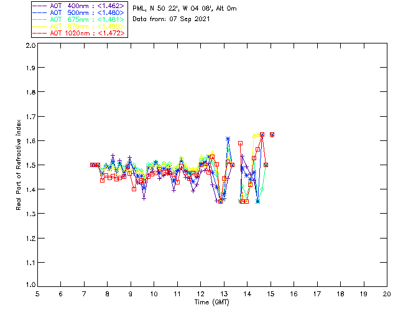This screenshot has width=398, height=318.
Task: Click the purple 400nm minimum marker near 9.5 GMT
Action: [144, 199]
